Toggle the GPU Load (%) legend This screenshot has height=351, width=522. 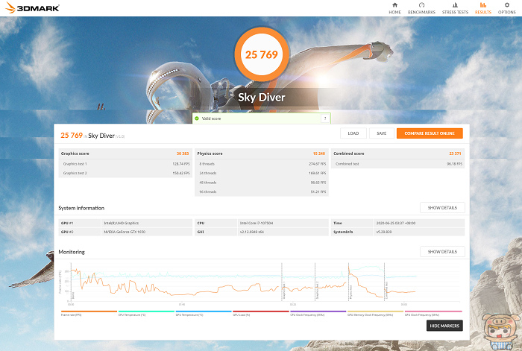point(261,313)
